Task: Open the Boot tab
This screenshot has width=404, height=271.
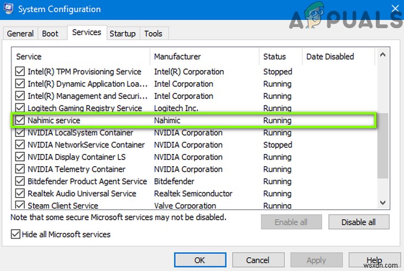Action: tap(50, 34)
